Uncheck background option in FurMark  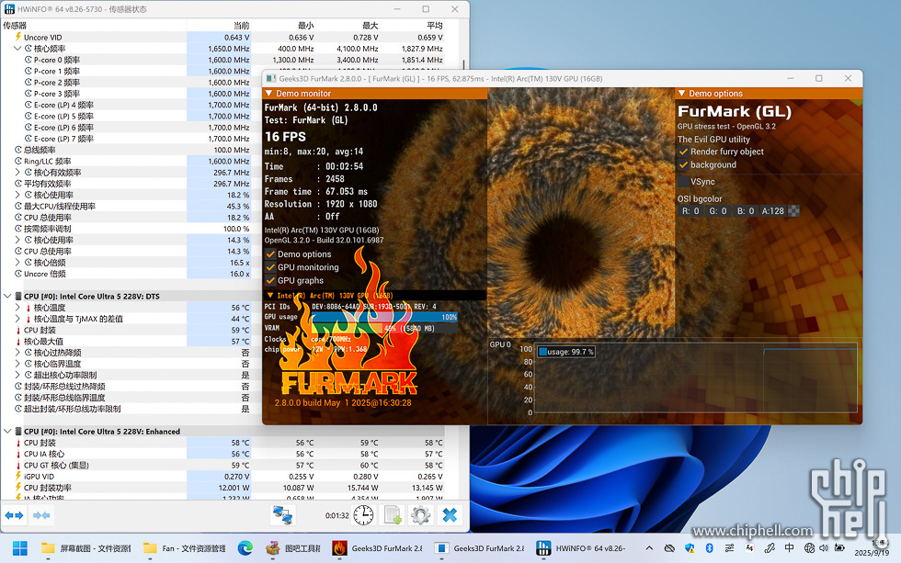[683, 164]
